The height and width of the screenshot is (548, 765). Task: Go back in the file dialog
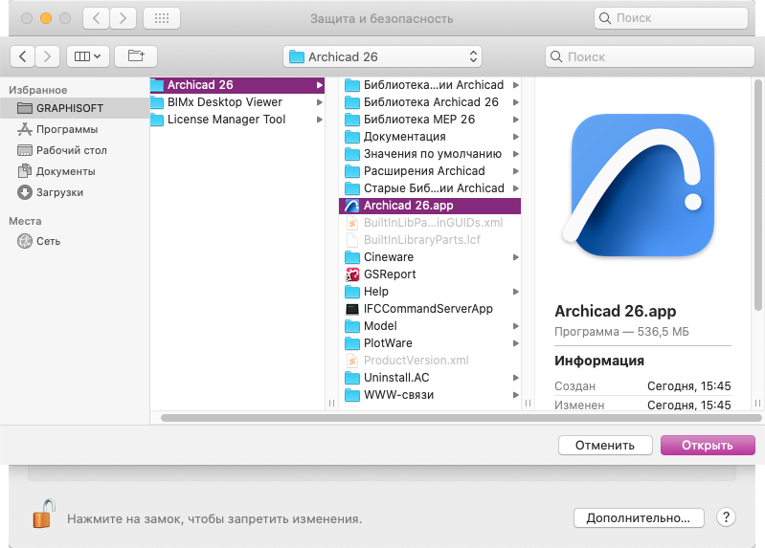[22, 56]
